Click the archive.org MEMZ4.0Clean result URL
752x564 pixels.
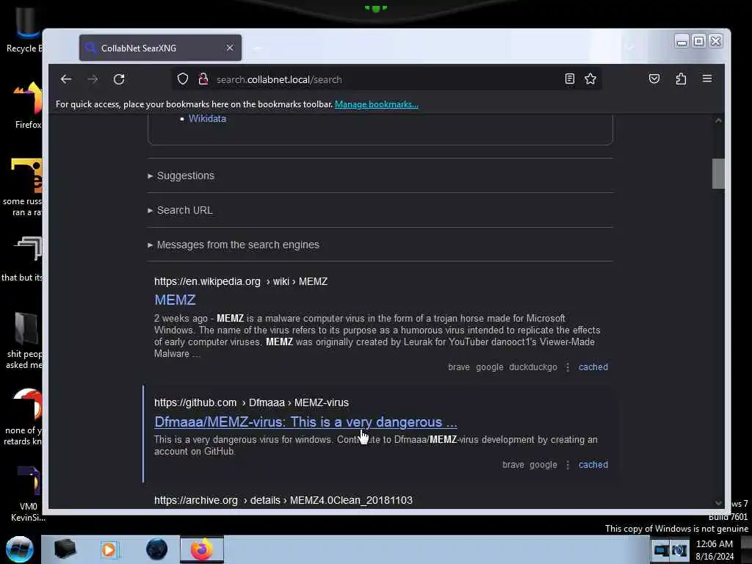(283, 500)
